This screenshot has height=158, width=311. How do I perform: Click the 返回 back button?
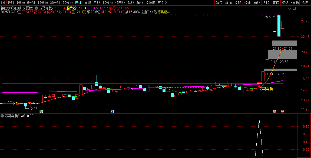[305, 3]
